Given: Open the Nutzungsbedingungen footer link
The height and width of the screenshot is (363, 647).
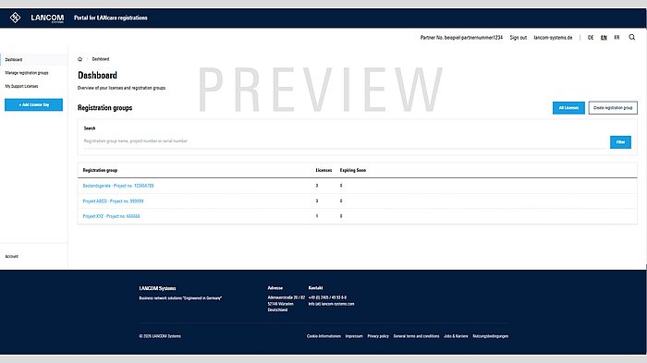Looking at the screenshot, I should click(491, 336).
